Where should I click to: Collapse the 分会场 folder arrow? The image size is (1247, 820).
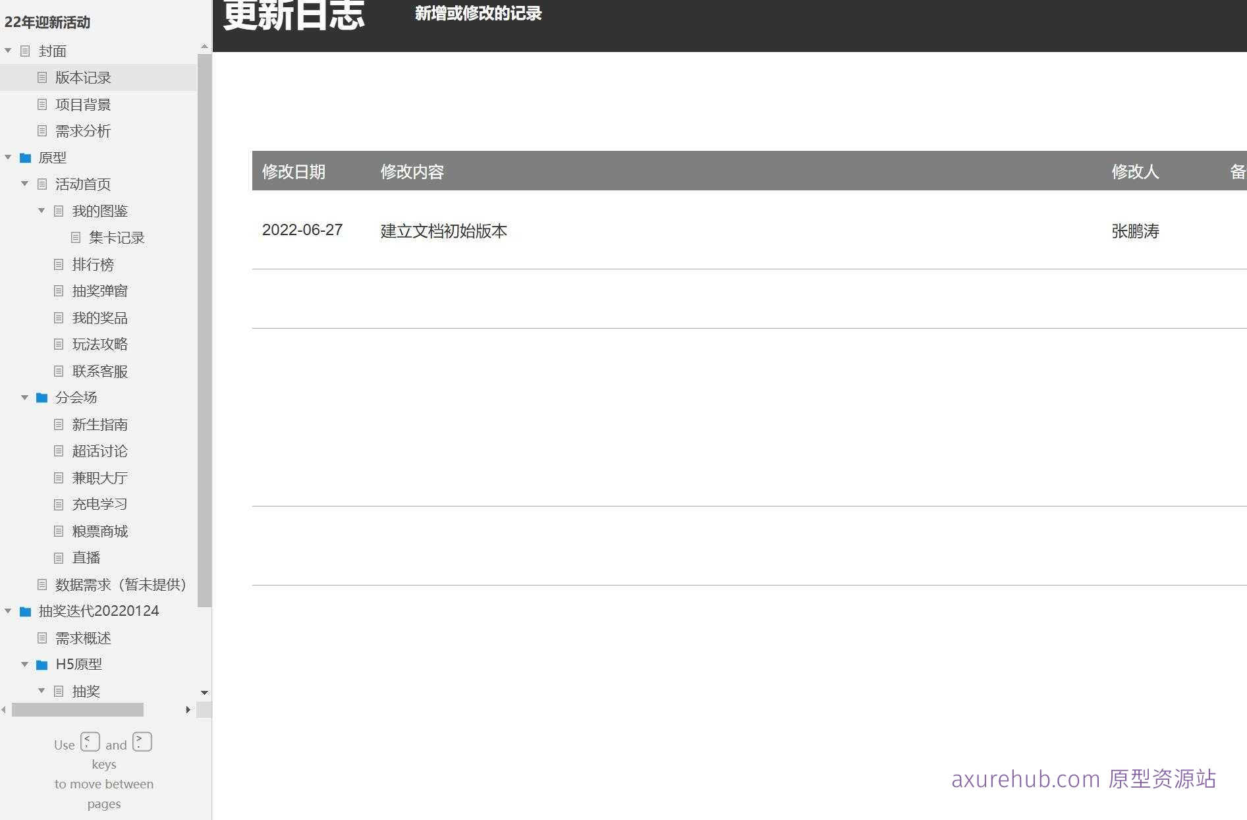point(24,398)
